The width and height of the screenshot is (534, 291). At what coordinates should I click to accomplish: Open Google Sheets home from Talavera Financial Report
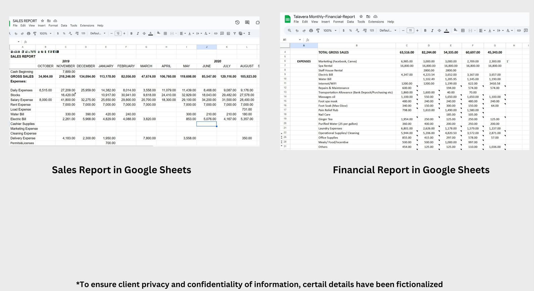(x=288, y=19)
